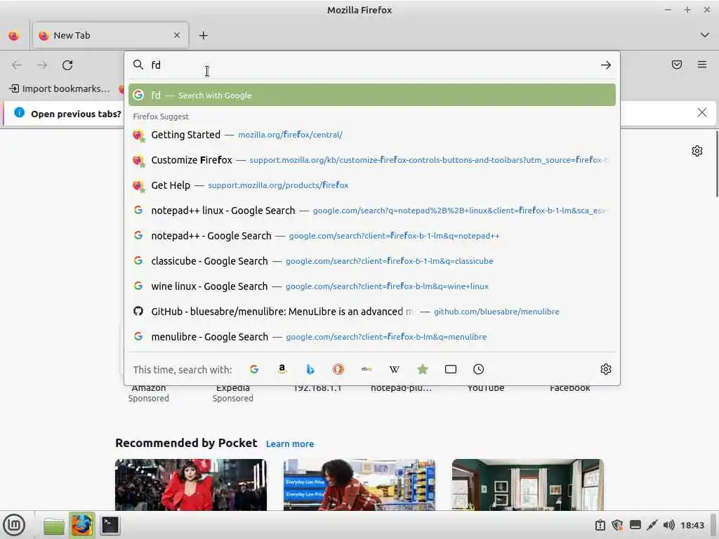
Task: Search bookmarks using the star icon
Action: click(x=423, y=369)
